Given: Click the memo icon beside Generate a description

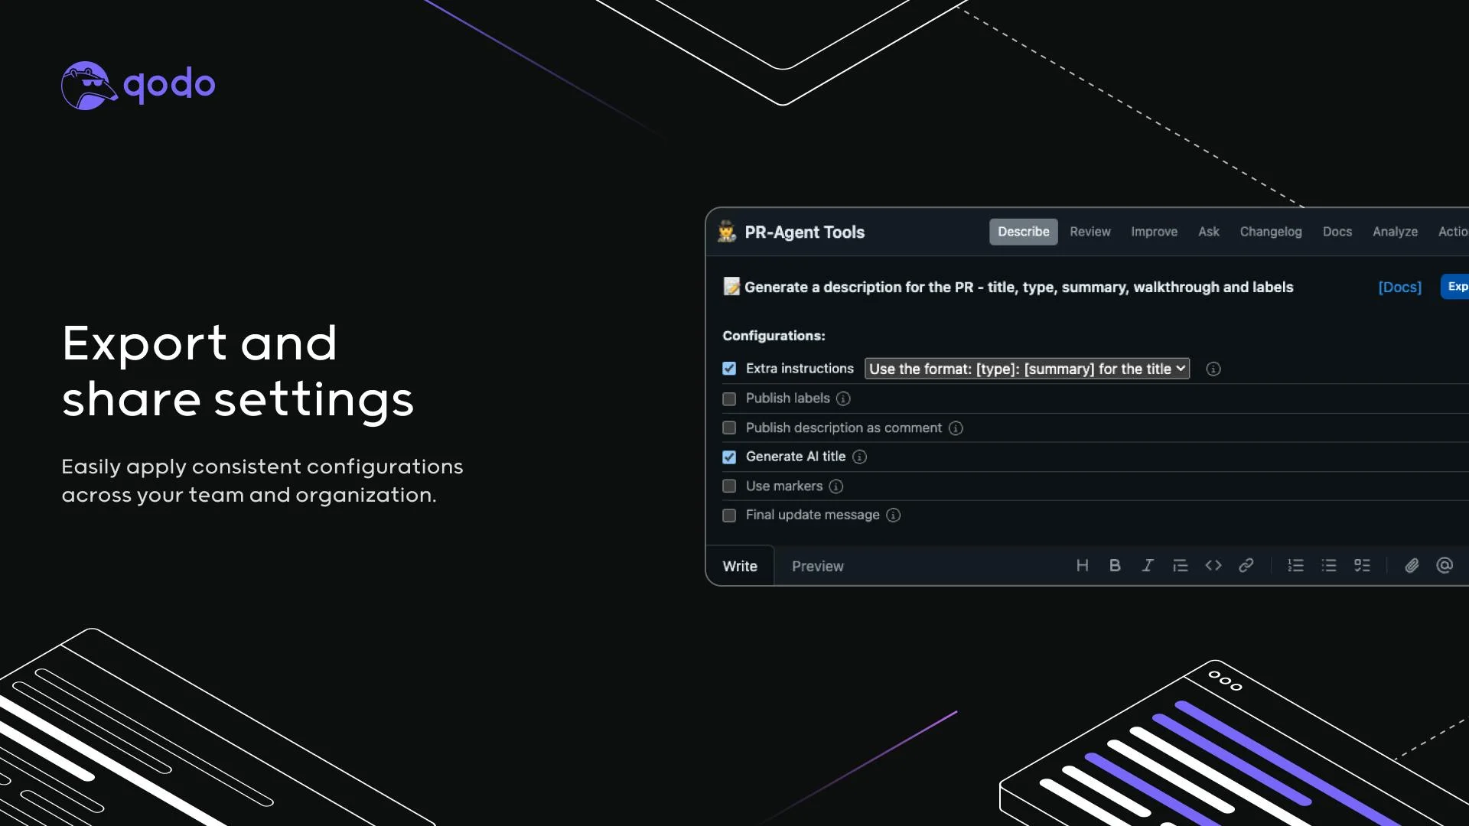Looking at the screenshot, I should (731, 287).
